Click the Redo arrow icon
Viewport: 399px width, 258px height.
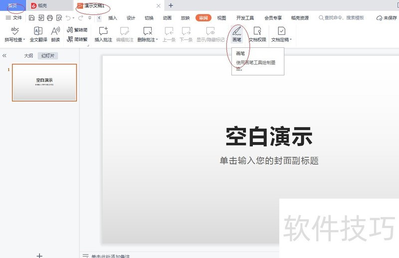click(x=80, y=18)
